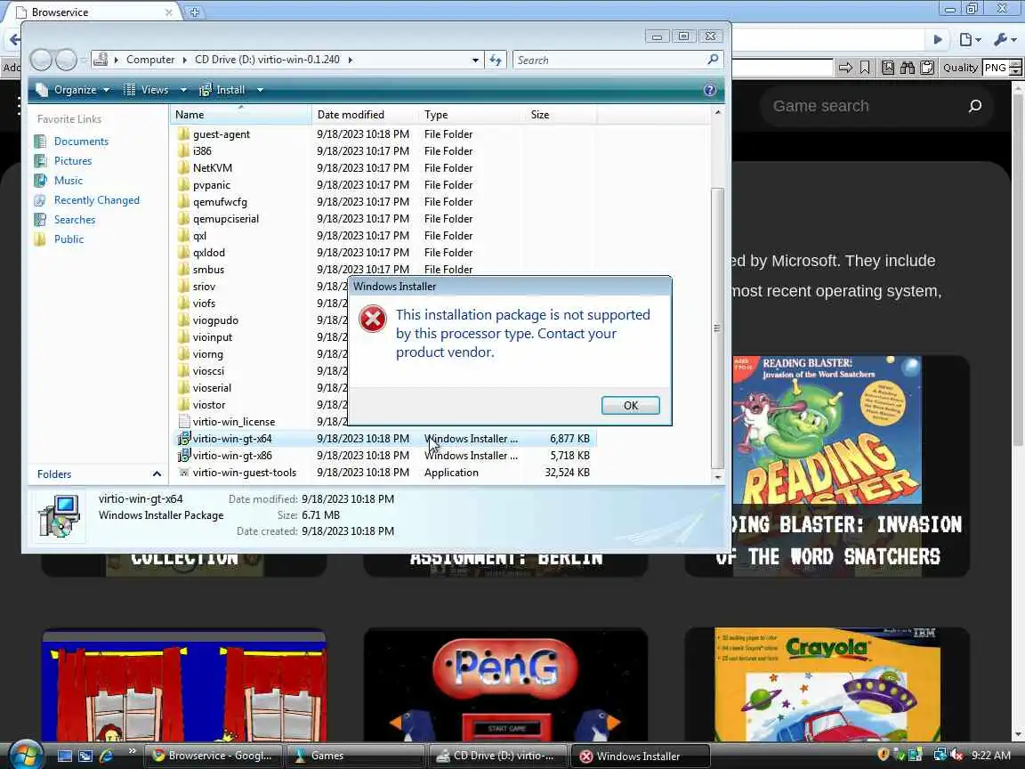This screenshot has height=769, width=1025.
Task: Click the Game search field in browser
Action: (x=863, y=106)
